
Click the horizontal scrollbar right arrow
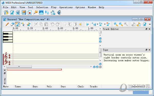coord(91,67)
